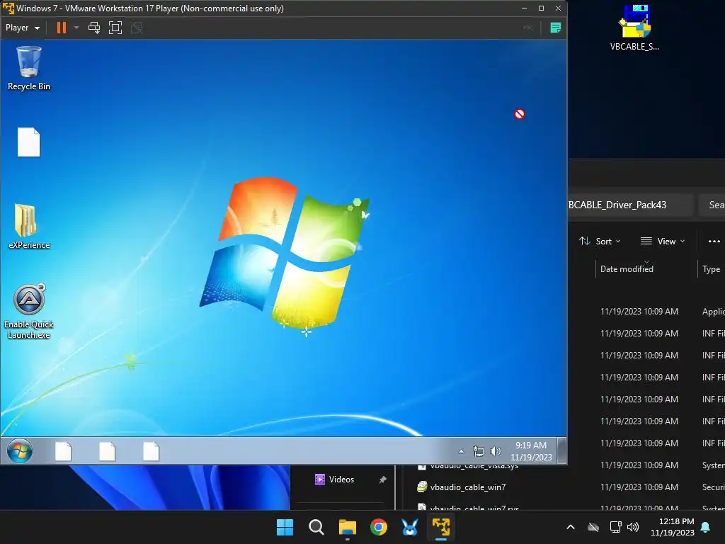Show hidden icons chevron in host system tray
Screen dimensions: 725x544
[571, 527]
